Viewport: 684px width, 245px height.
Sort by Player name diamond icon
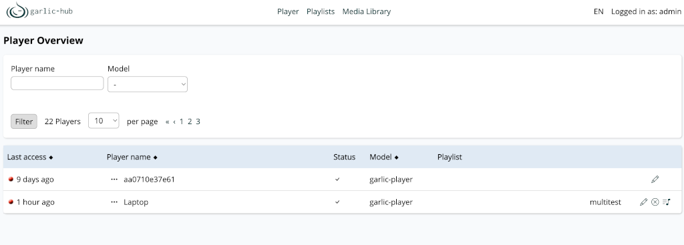[x=155, y=158]
